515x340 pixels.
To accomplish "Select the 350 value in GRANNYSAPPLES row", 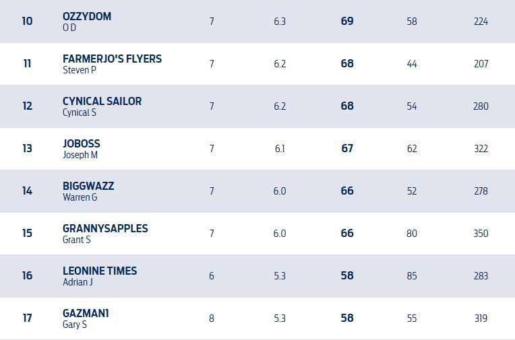I will pyautogui.click(x=481, y=234).
